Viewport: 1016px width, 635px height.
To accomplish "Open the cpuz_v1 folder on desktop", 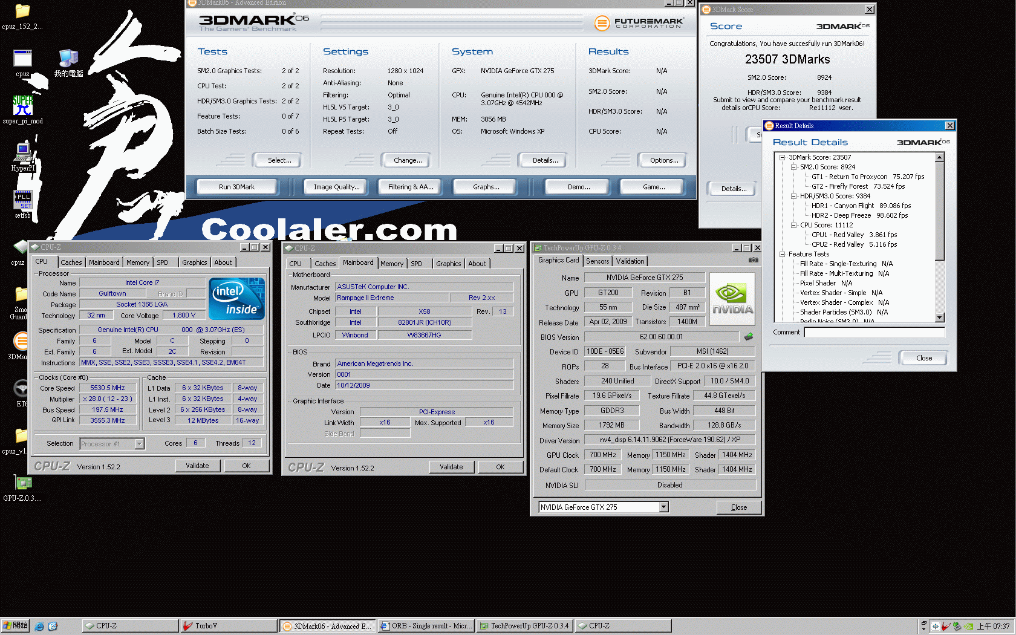I will pyautogui.click(x=15, y=440).
